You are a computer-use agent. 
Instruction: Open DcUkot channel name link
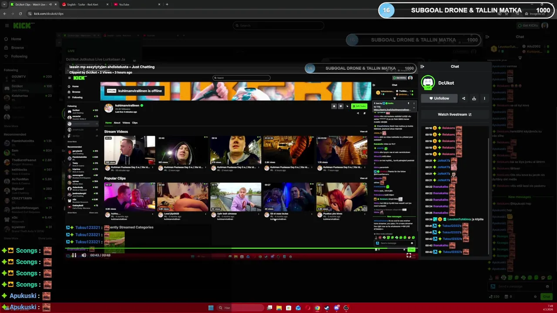tap(446, 83)
